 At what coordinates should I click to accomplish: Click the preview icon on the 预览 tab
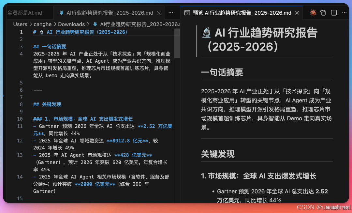click(x=187, y=13)
